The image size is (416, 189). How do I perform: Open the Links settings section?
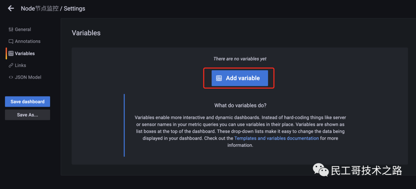click(17, 65)
